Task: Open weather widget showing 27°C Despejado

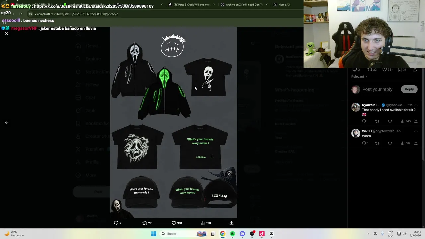Action: tap(13, 234)
